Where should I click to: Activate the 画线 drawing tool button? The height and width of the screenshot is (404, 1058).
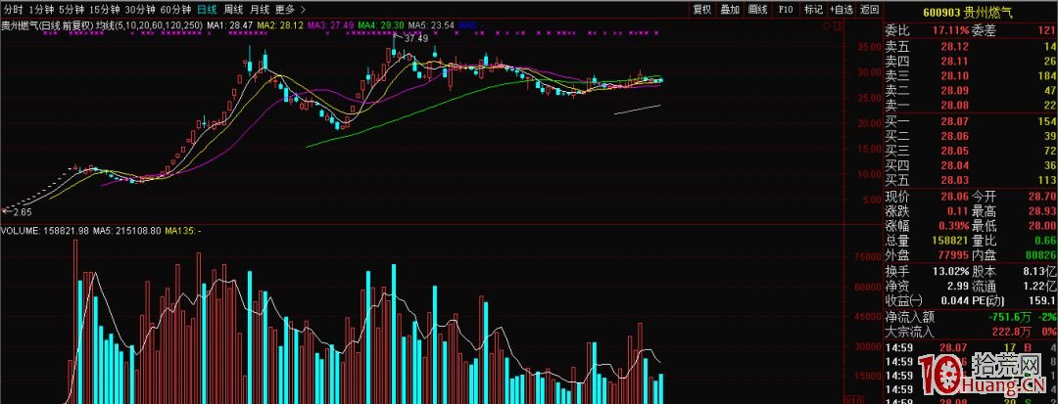758,10
